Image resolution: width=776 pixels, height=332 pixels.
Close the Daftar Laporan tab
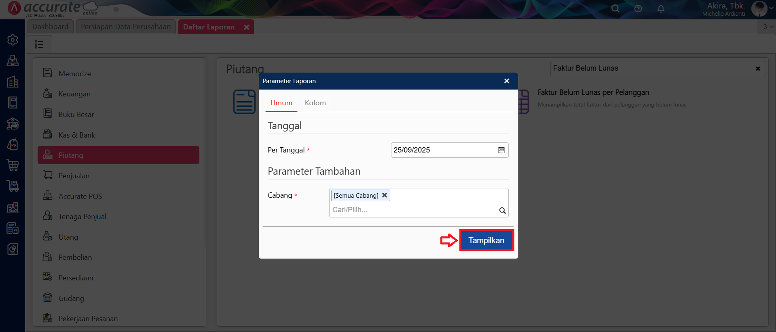point(246,27)
